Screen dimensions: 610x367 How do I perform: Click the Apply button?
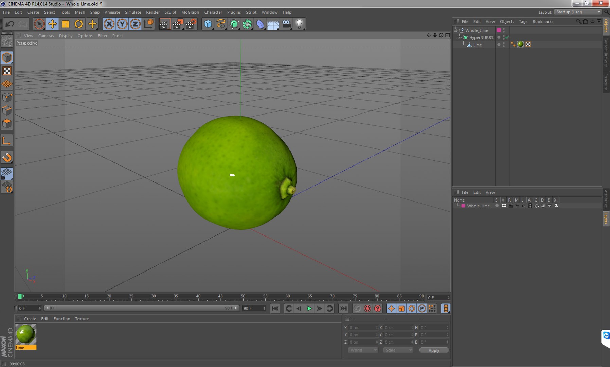(x=434, y=350)
